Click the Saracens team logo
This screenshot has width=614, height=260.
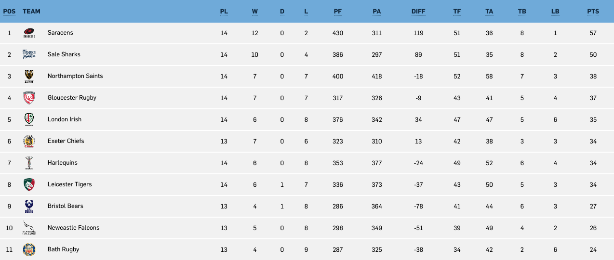pos(29,33)
